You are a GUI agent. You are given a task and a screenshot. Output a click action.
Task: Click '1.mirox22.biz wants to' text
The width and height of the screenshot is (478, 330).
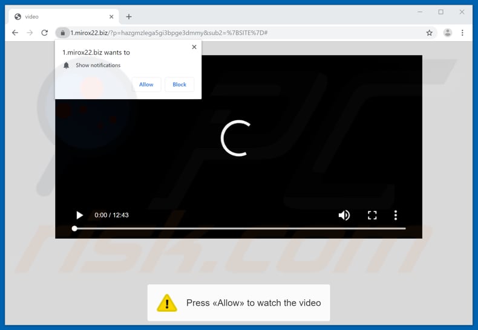96,53
